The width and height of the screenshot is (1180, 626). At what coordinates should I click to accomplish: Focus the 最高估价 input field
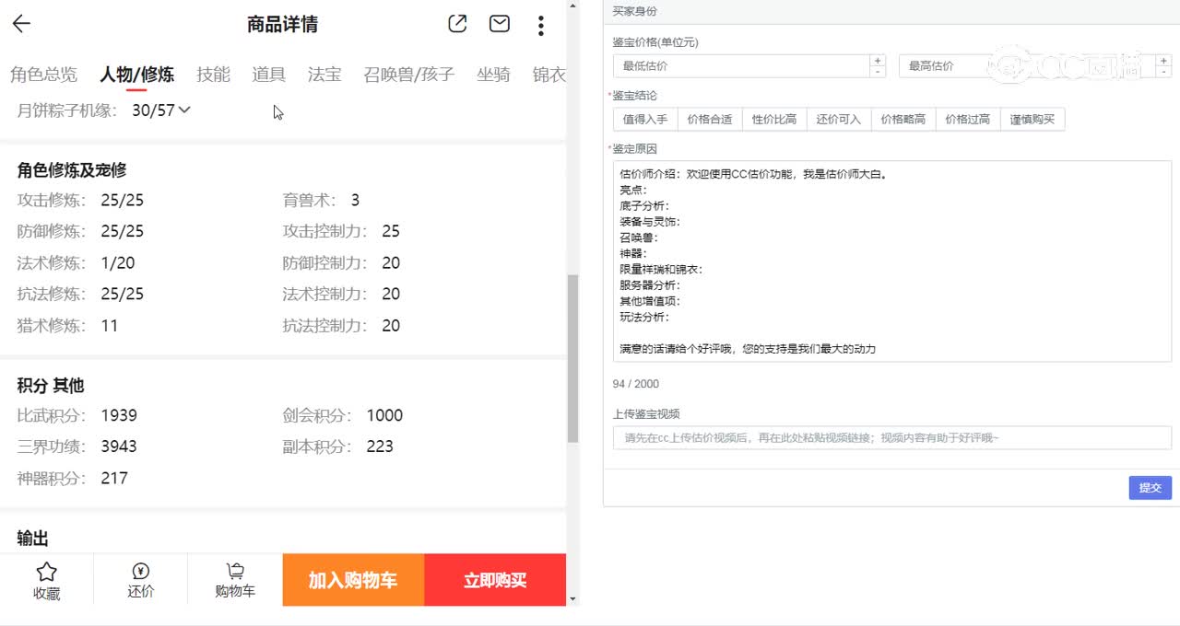pyautogui.click(x=1027, y=65)
